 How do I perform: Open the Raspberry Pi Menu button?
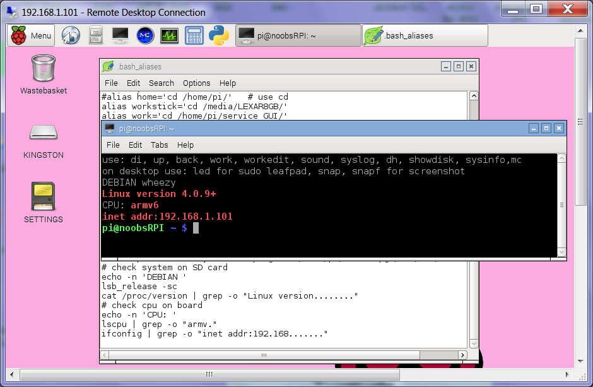[31, 36]
